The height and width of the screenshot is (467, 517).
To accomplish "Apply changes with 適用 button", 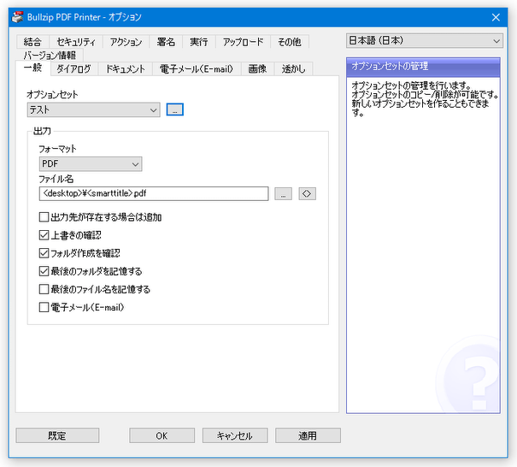I will coord(308,435).
